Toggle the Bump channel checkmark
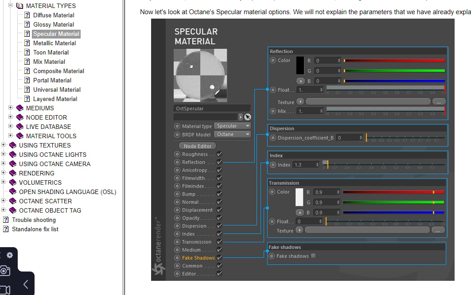Screen dimensions: 471x295 [x=220, y=194]
